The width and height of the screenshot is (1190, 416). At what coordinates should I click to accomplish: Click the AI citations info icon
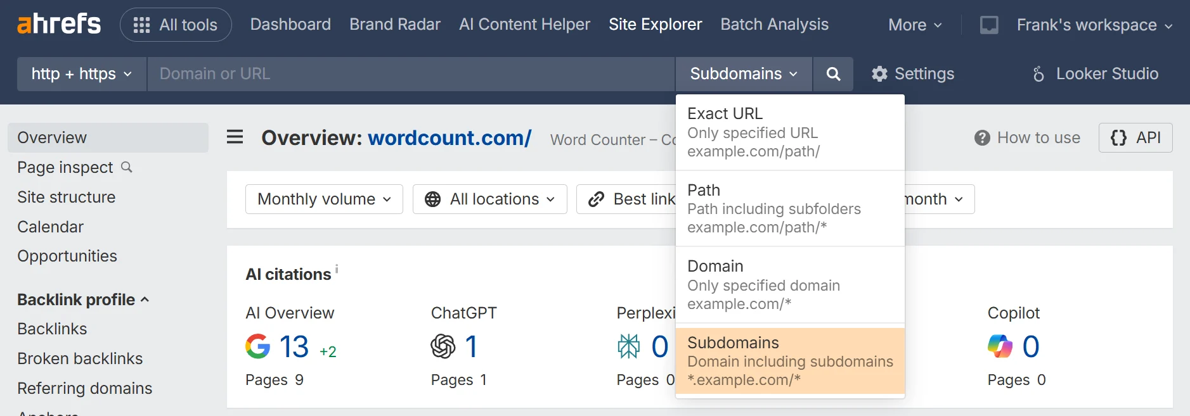click(337, 269)
